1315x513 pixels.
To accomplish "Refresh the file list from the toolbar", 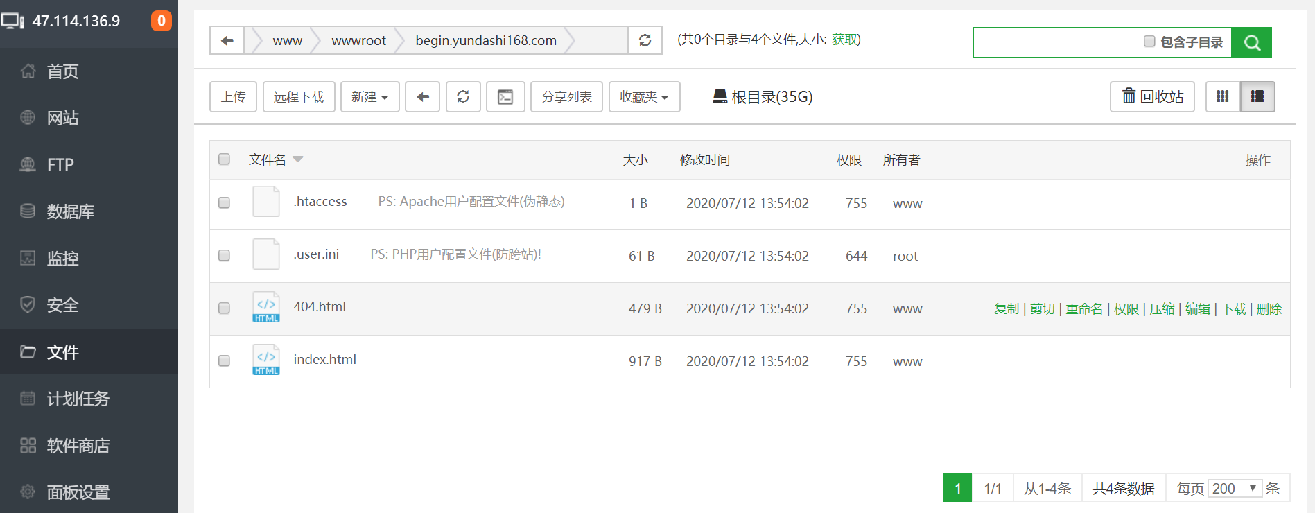I will (463, 96).
